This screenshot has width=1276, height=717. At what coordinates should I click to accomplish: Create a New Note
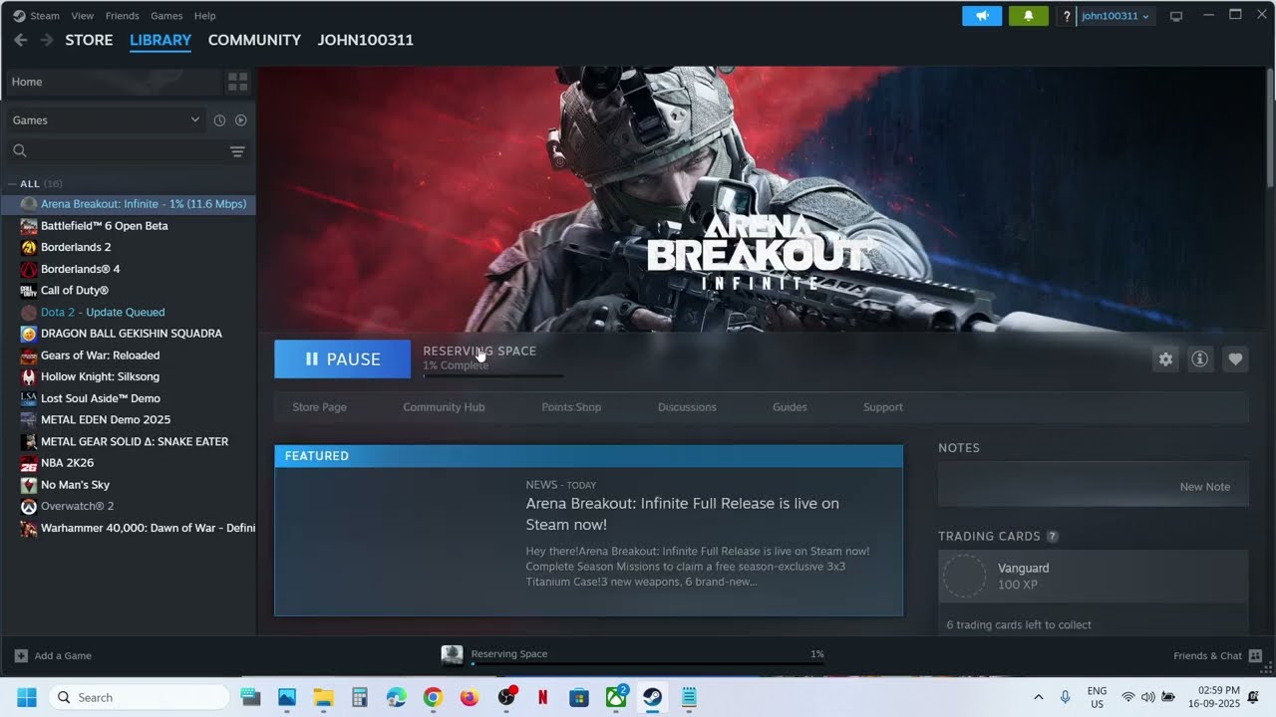tap(1205, 487)
